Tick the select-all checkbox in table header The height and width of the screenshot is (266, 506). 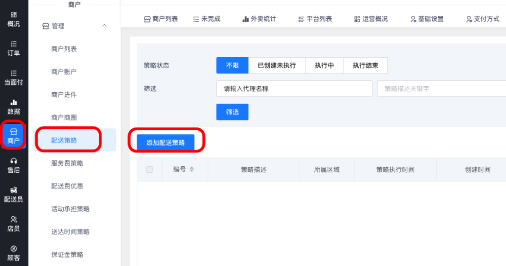(150, 170)
